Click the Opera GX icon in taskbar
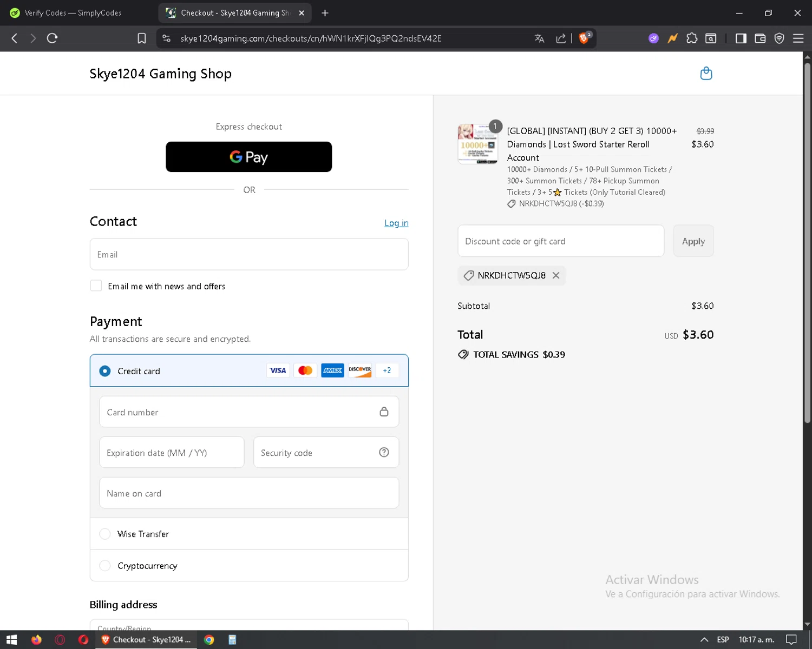The image size is (812, 649). pos(60,640)
